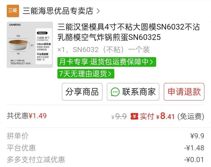The width and height of the screenshot is (211, 167).
Task: Select the 多多支付立减优惠 row
Action: [x=105, y=160]
